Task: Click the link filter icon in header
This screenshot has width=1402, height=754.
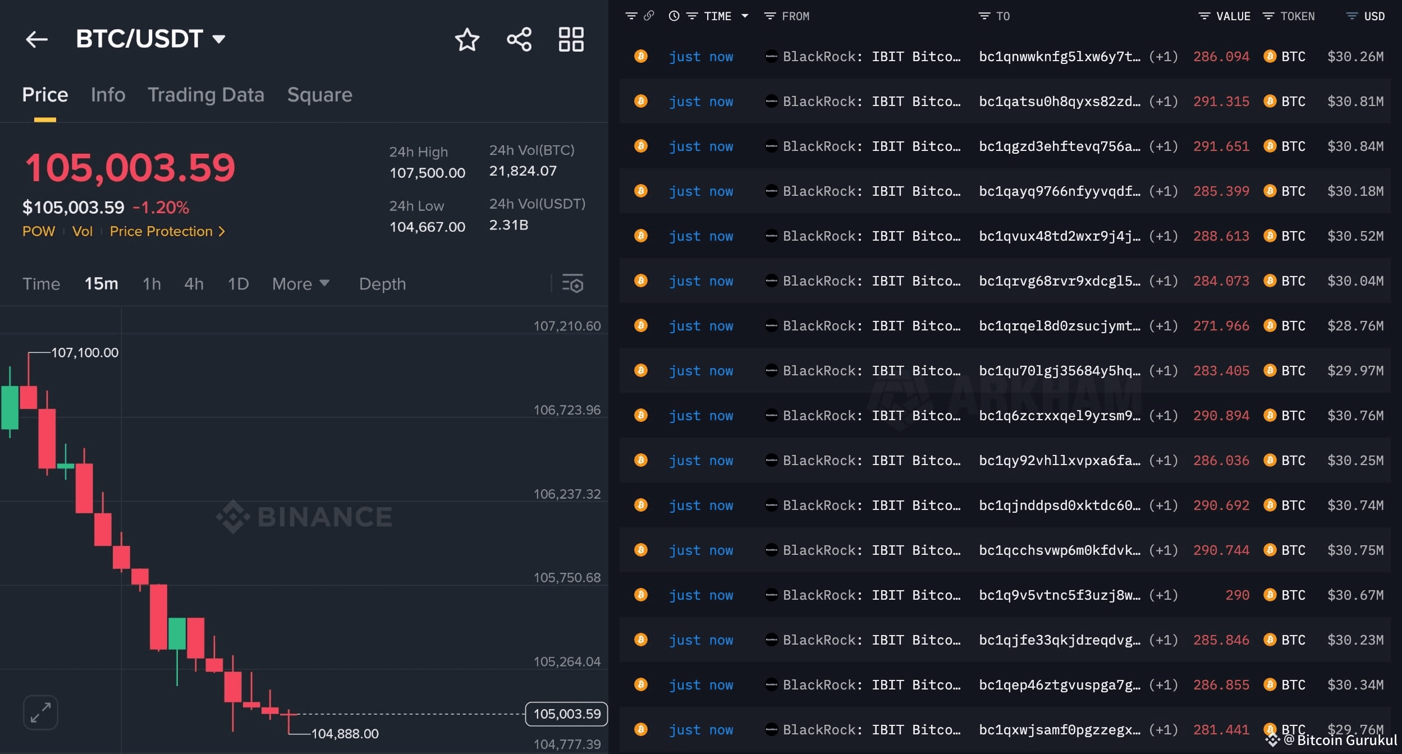Action: click(649, 16)
